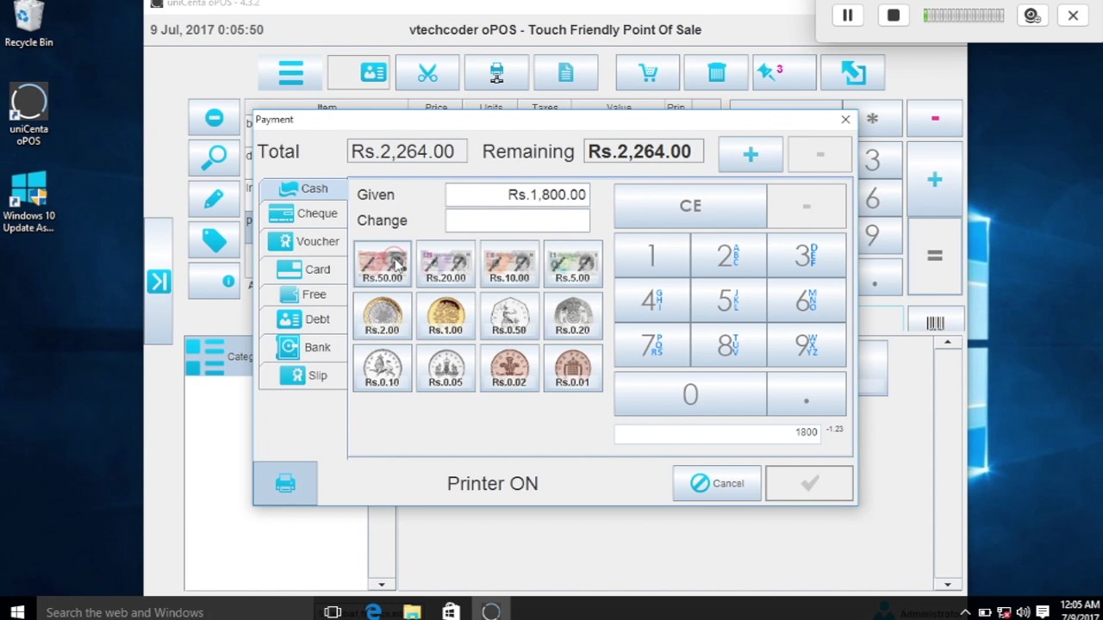The width and height of the screenshot is (1103, 620).
Task: Click the Given amount field
Action: [x=518, y=195]
